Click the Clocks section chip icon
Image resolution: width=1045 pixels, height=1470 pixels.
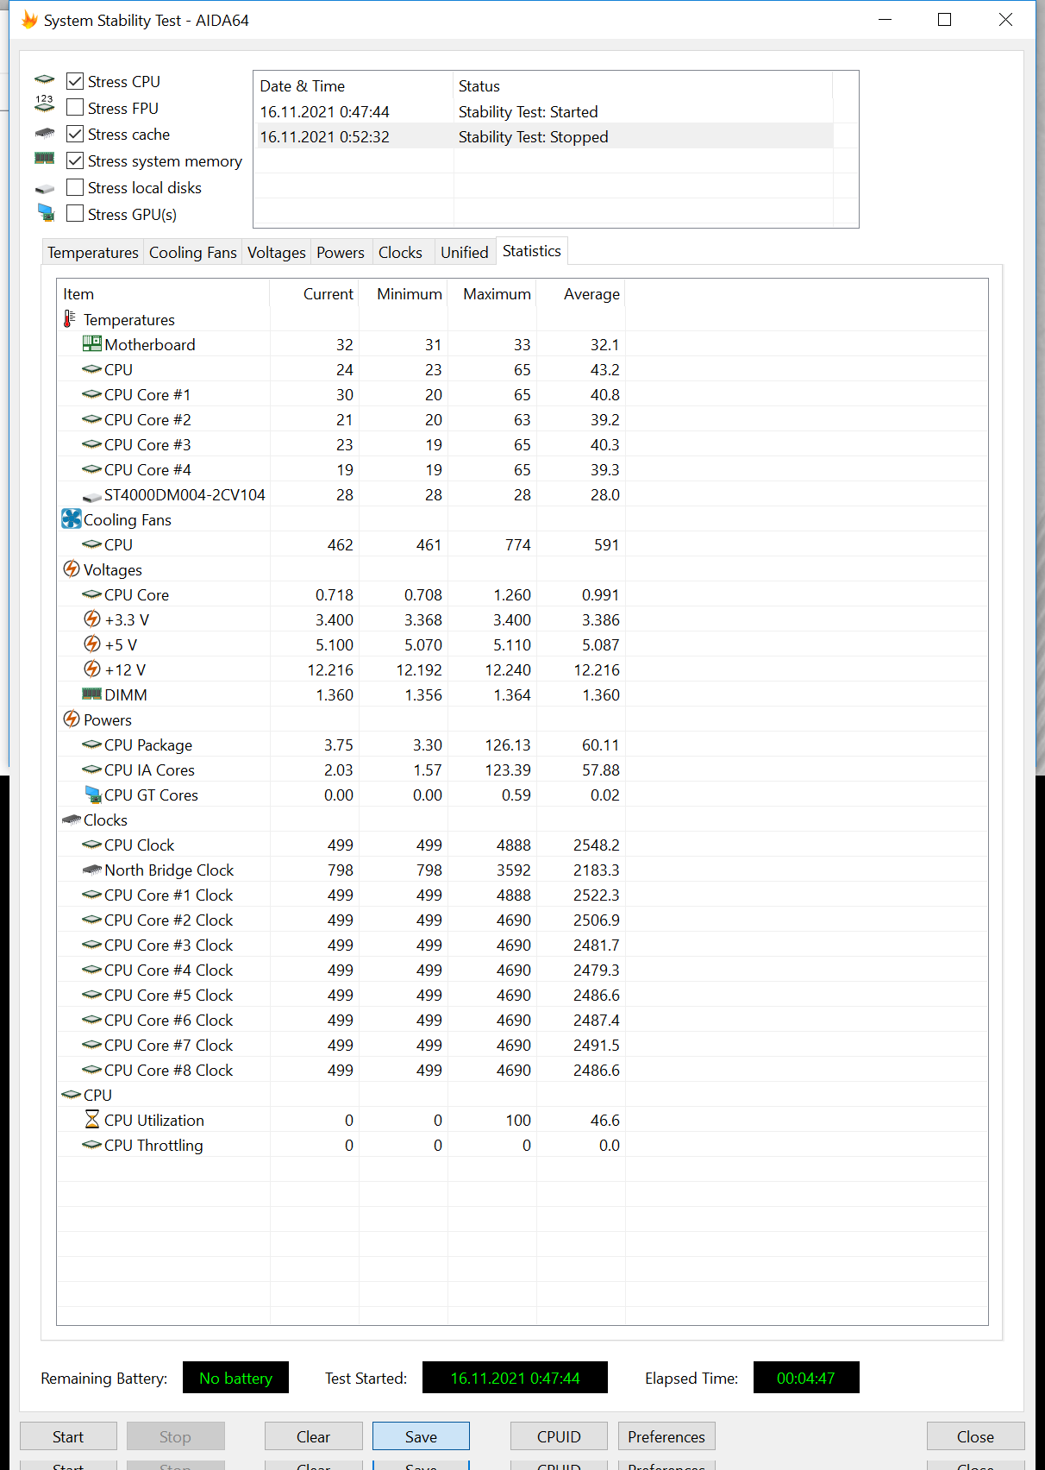click(x=72, y=820)
